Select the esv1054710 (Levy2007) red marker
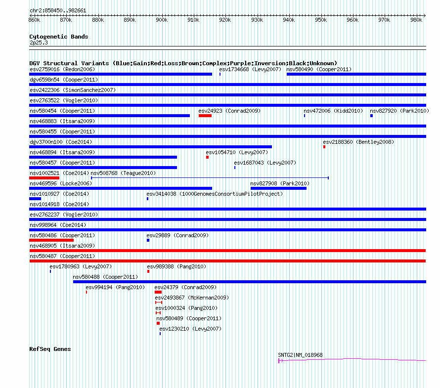The image size is (440, 388). click(x=207, y=157)
